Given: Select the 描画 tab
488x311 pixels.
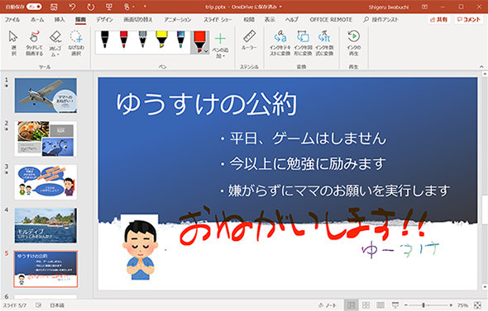Looking at the screenshot, I should 80,20.
